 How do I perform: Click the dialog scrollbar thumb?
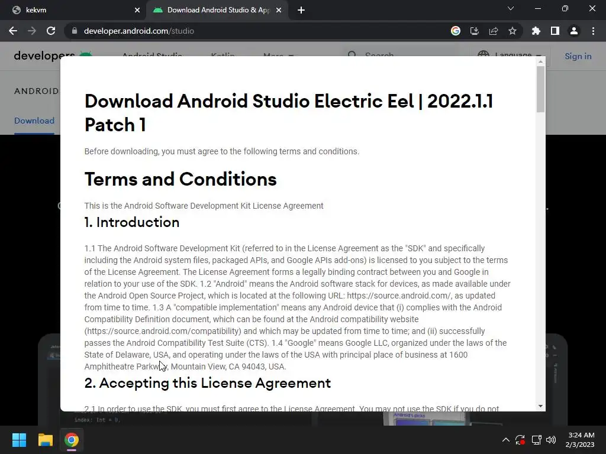pyautogui.click(x=540, y=89)
